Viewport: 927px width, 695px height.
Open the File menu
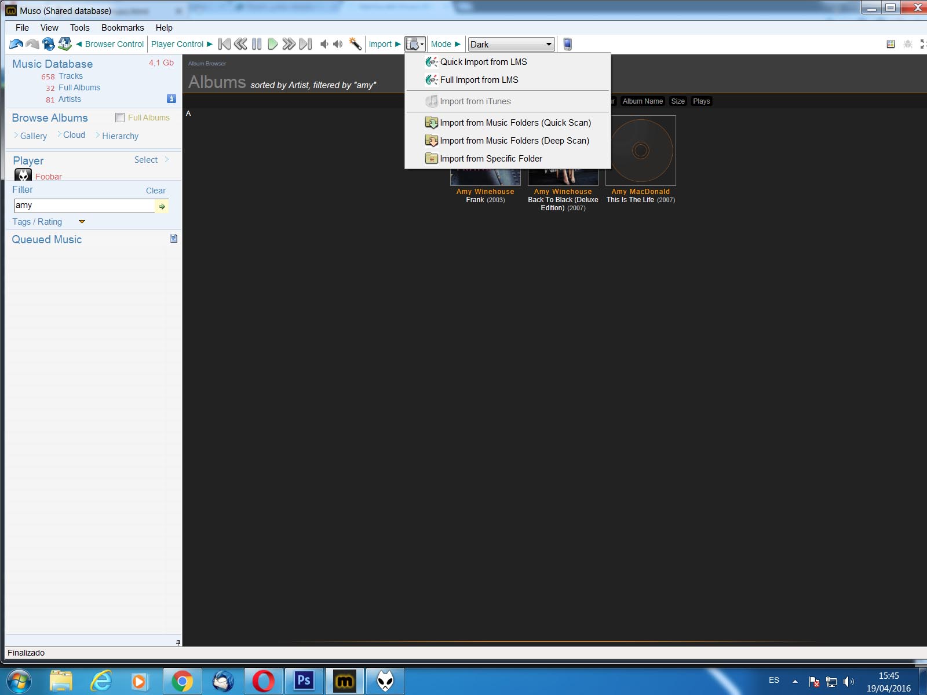(x=22, y=28)
